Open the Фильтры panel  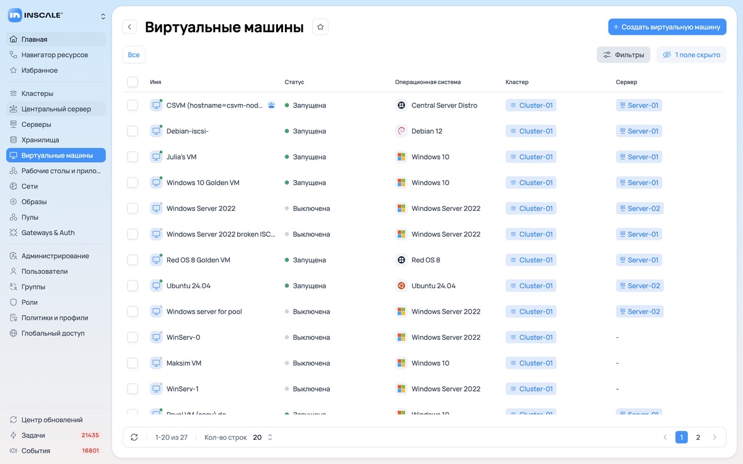pos(624,55)
